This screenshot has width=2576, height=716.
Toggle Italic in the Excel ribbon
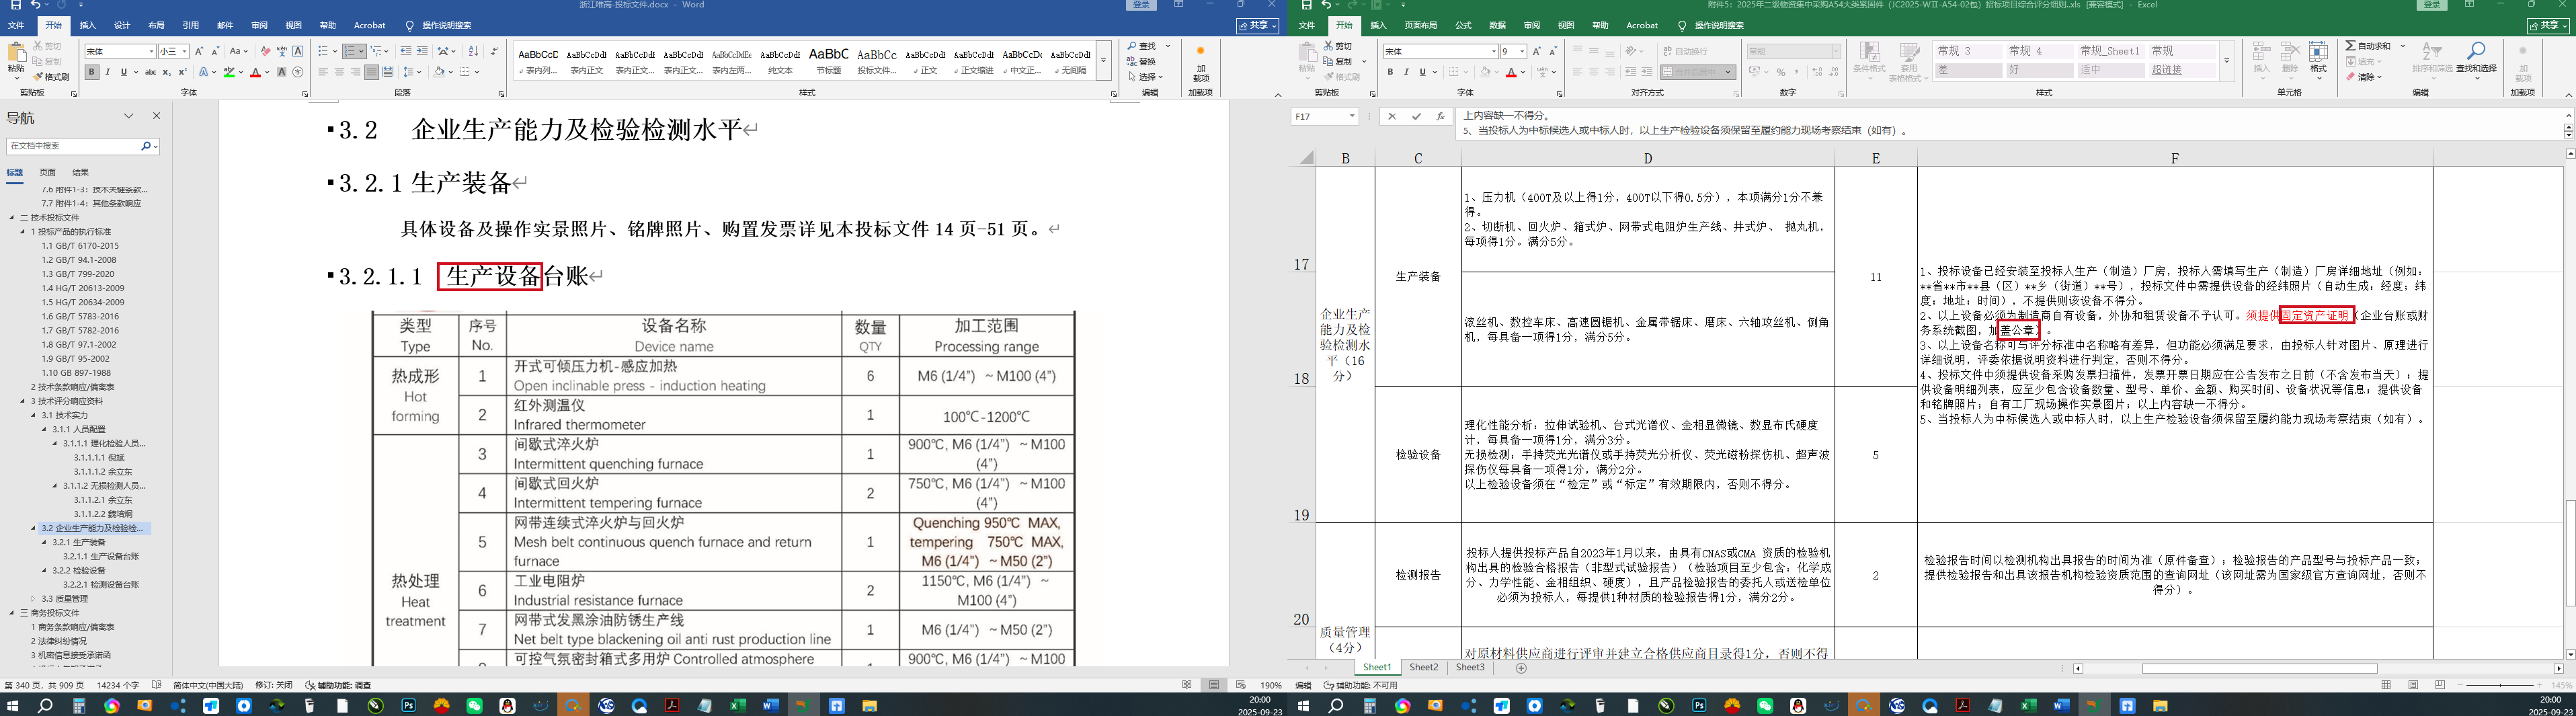click(1406, 72)
